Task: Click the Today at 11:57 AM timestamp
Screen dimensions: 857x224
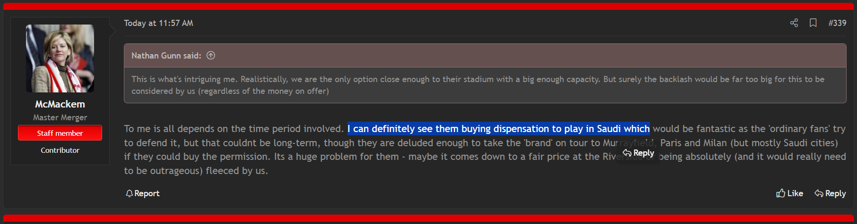Action: [x=158, y=23]
